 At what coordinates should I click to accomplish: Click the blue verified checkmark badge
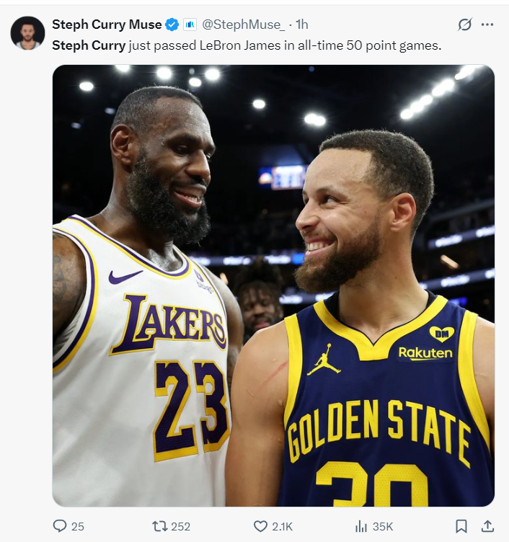pyautogui.click(x=172, y=25)
